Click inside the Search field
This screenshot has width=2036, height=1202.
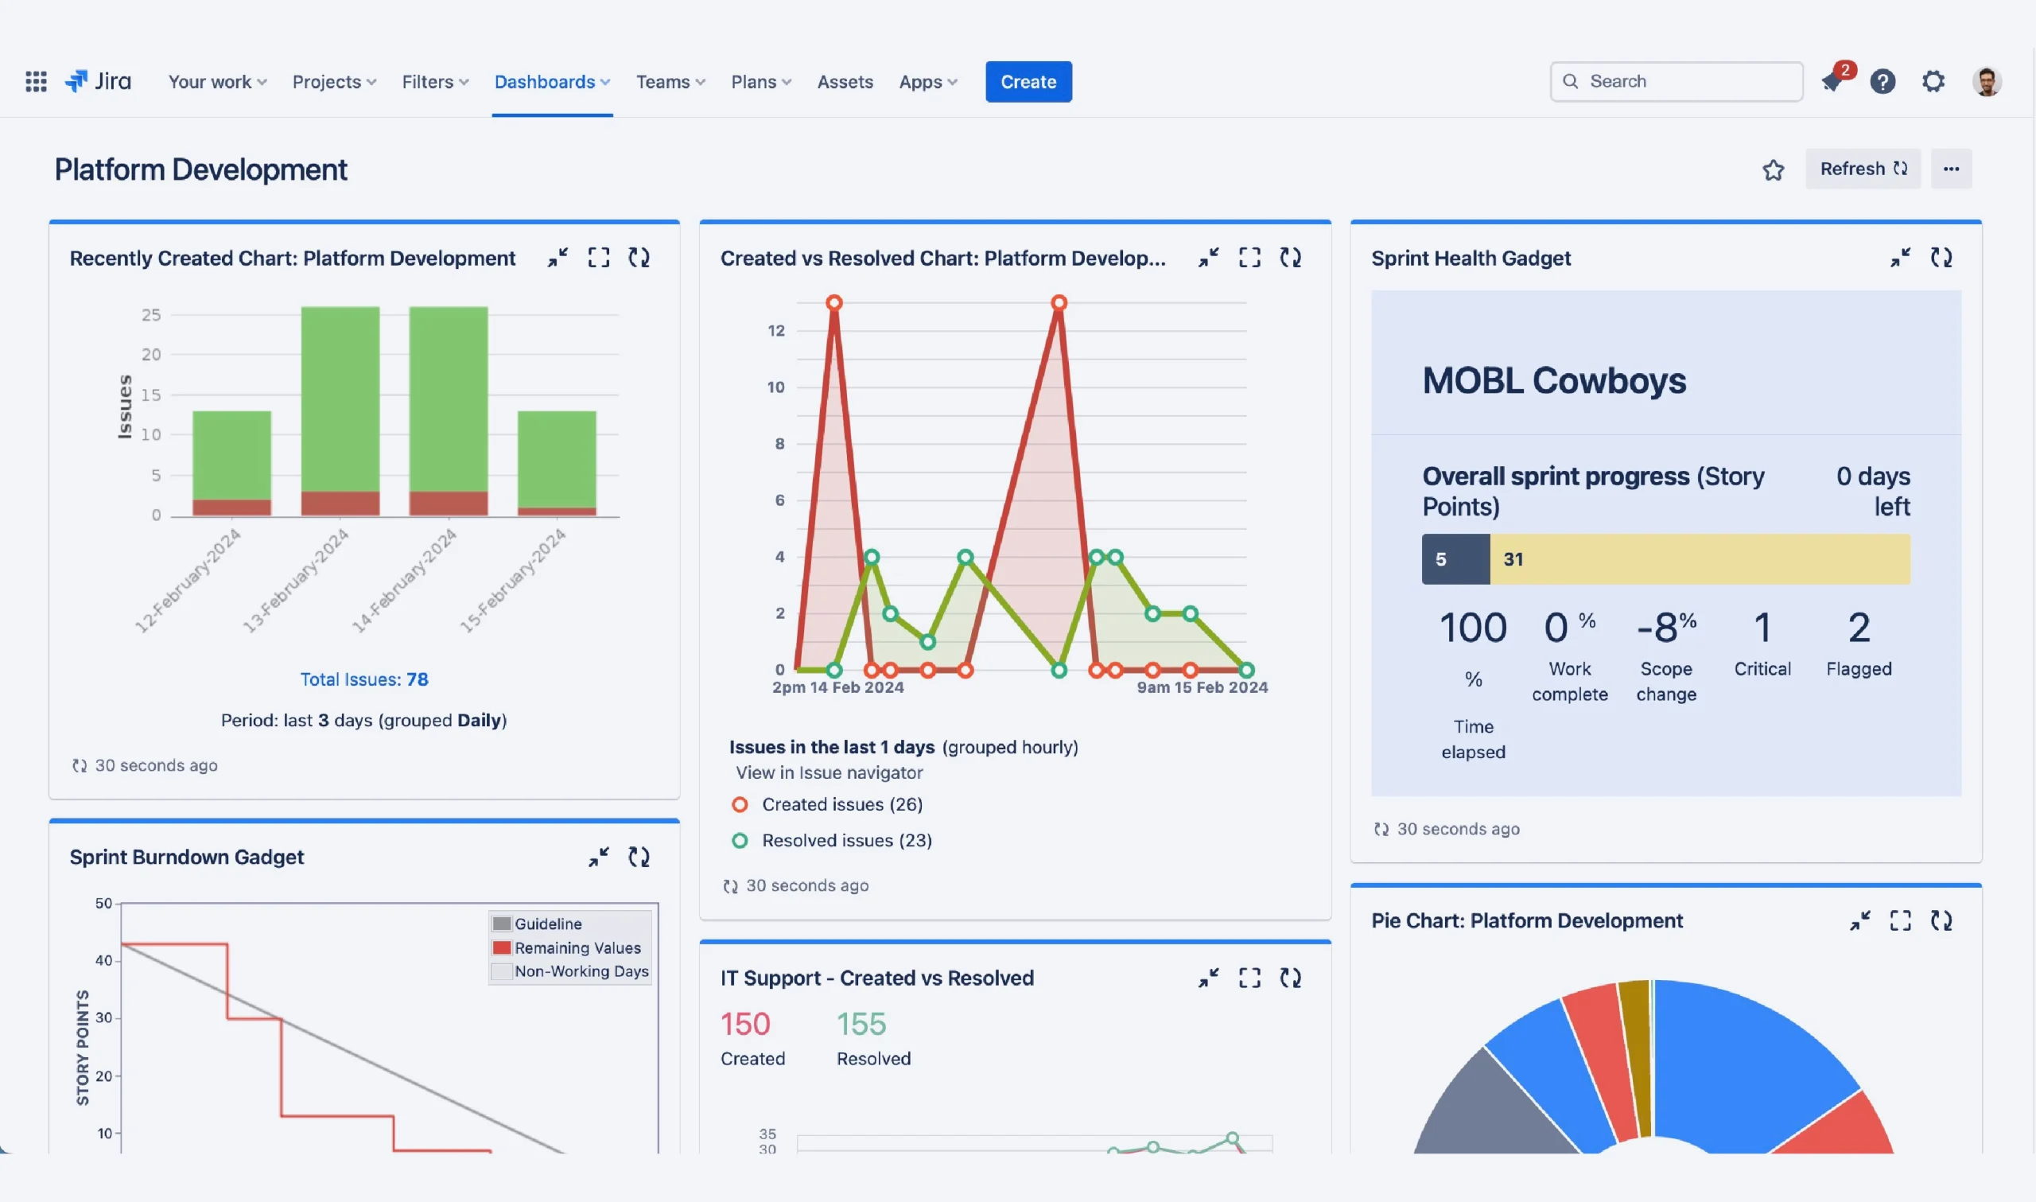pyautogui.click(x=1677, y=81)
